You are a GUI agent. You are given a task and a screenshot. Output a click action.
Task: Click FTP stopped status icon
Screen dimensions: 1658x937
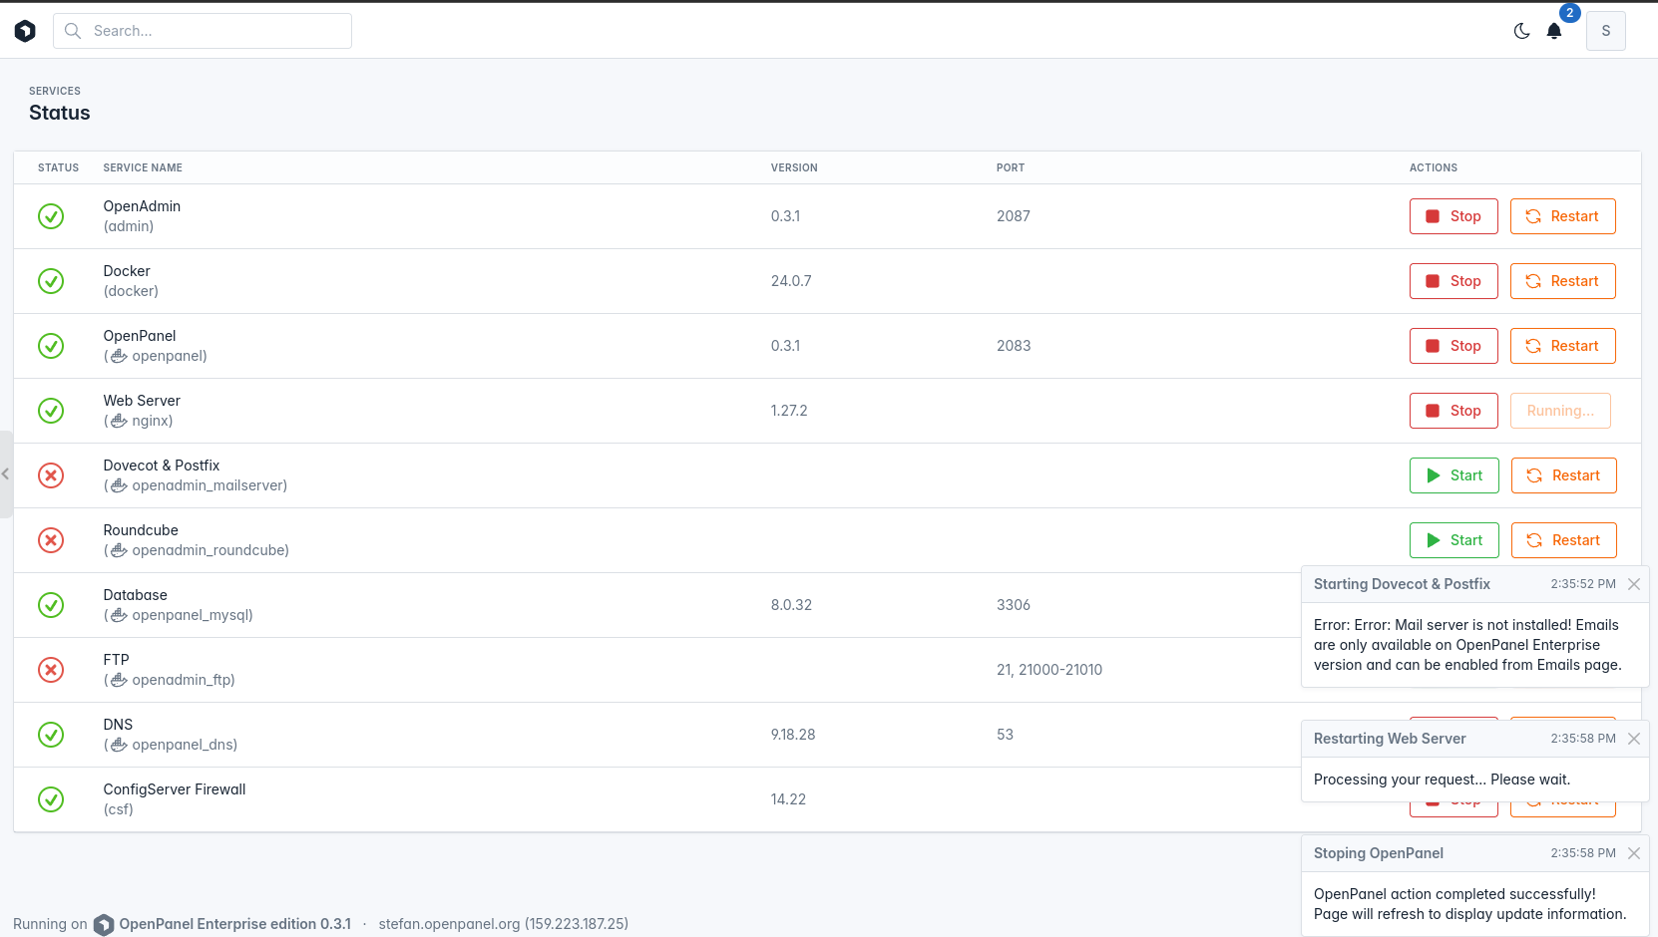51,670
